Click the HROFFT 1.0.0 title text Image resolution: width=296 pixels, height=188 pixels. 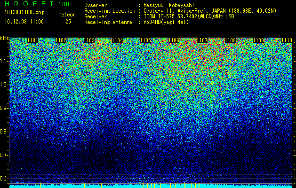point(37,4)
